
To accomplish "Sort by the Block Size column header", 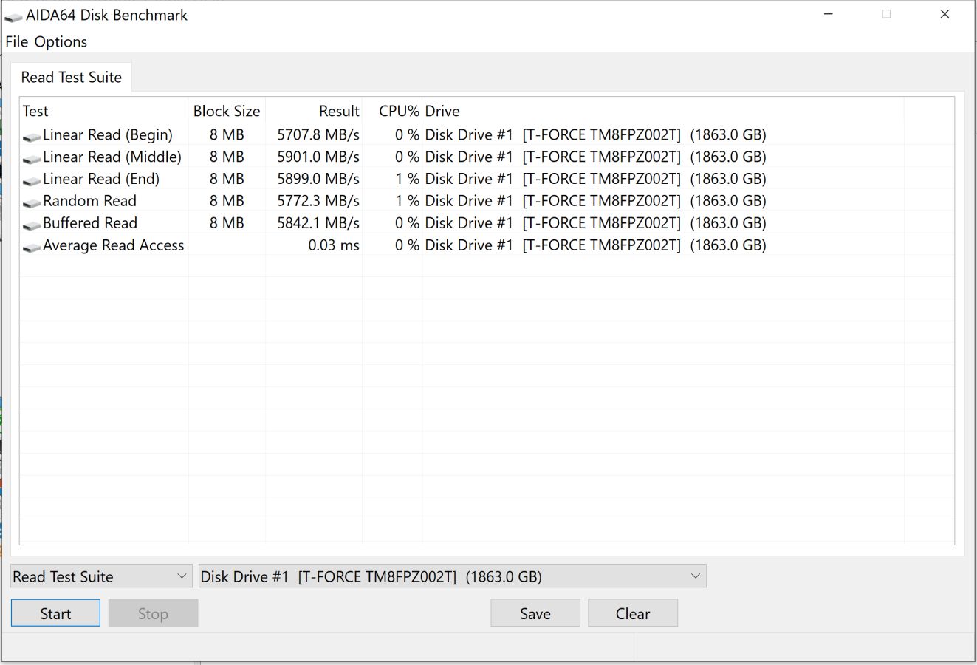I will pos(227,111).
